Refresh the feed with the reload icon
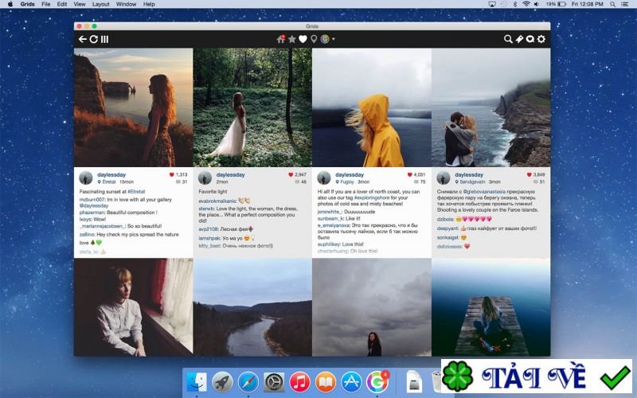The width and height of the screenshot is (637, 398). (93, 39)
